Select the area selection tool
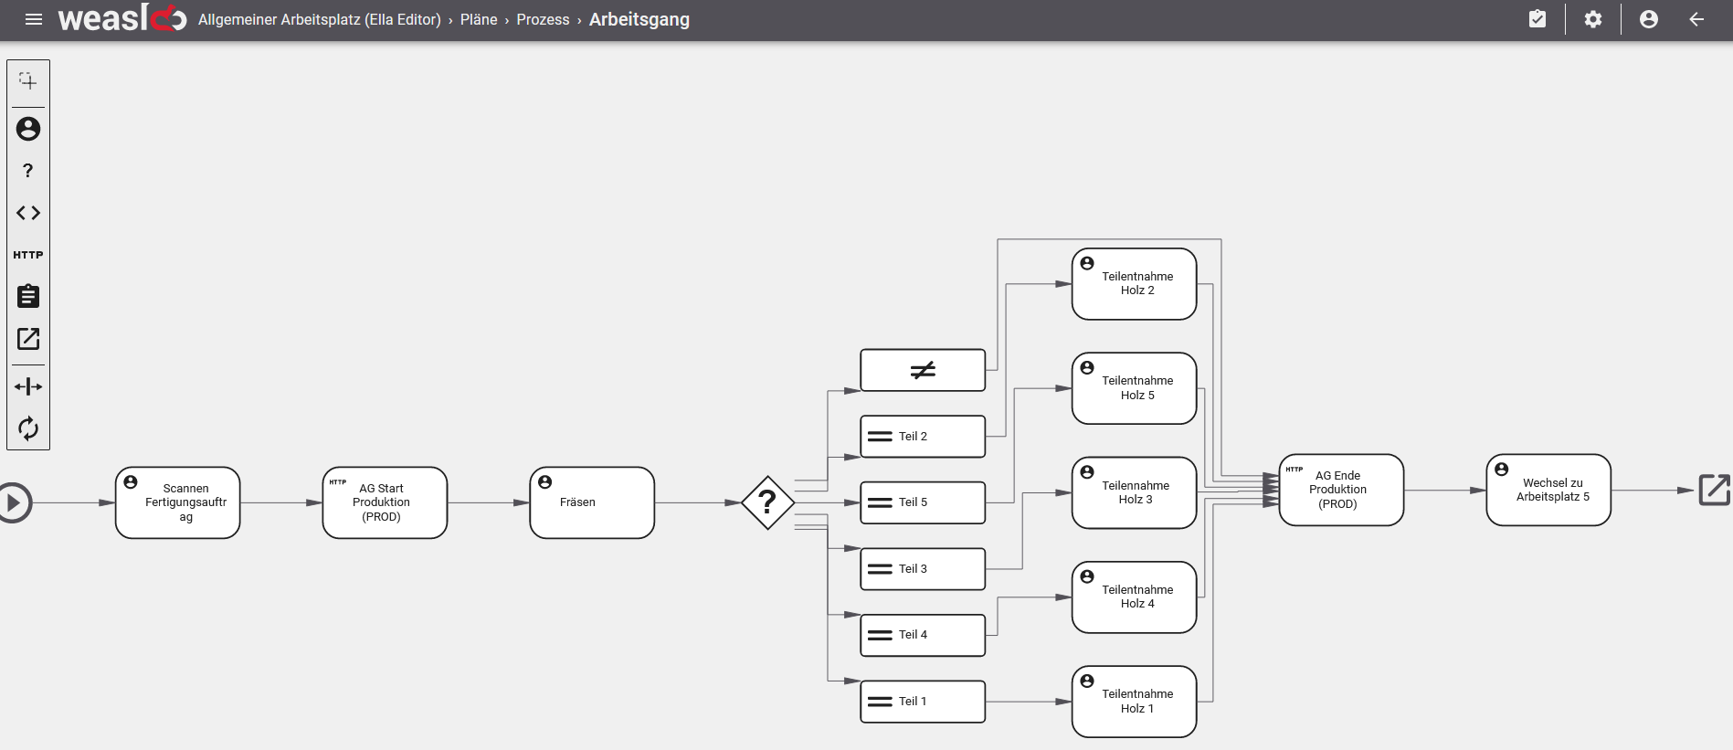 tap(28, 81)
